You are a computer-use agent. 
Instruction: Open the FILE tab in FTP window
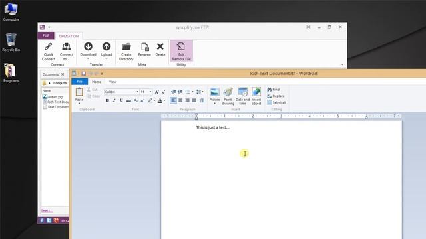coord(46,35)
